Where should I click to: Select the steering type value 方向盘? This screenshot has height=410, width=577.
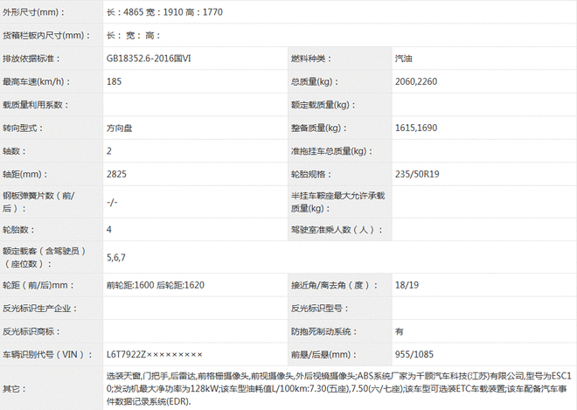coord(122,128)
